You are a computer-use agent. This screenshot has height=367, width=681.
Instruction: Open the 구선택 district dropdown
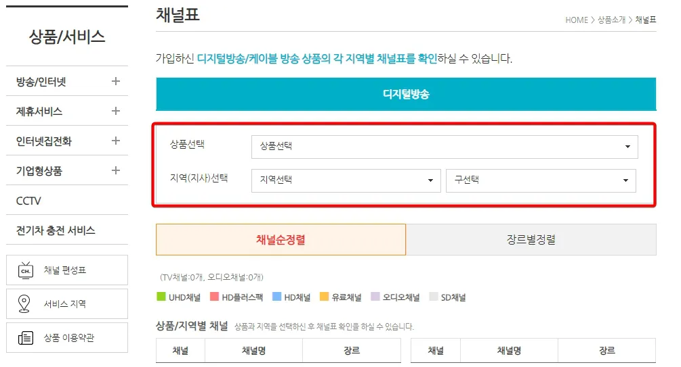click(x=541, y=180)
